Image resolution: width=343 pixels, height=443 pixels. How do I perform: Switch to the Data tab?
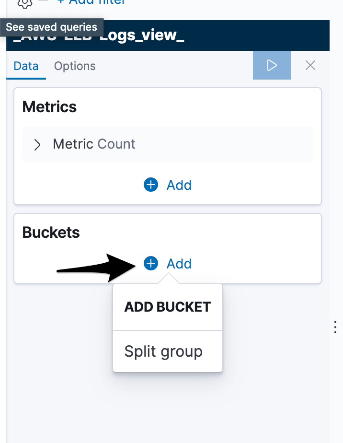[26, 66]
